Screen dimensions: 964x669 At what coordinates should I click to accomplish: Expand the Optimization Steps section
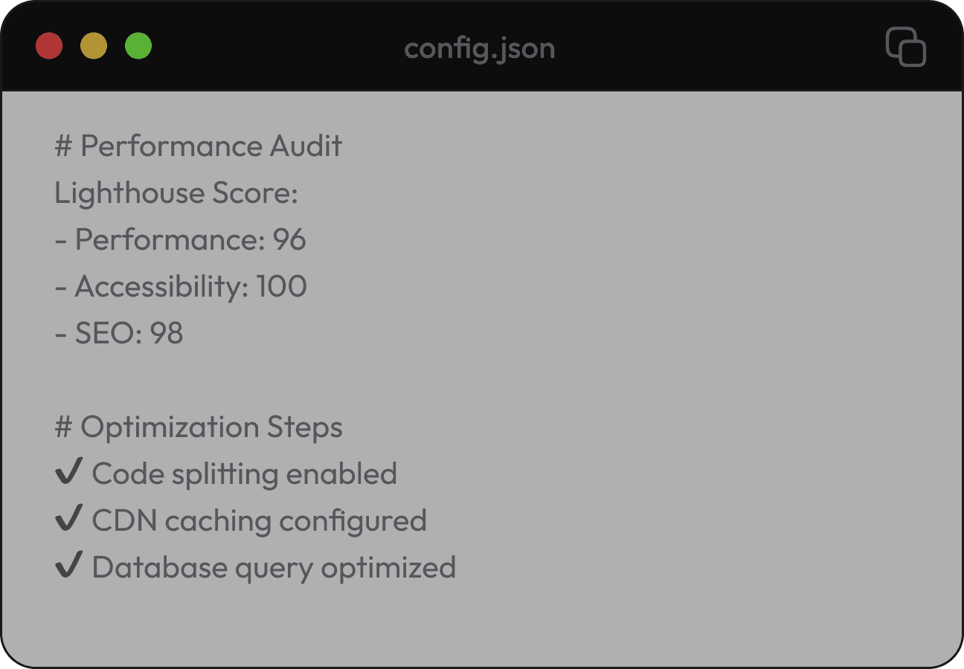(x=199, y=427)
